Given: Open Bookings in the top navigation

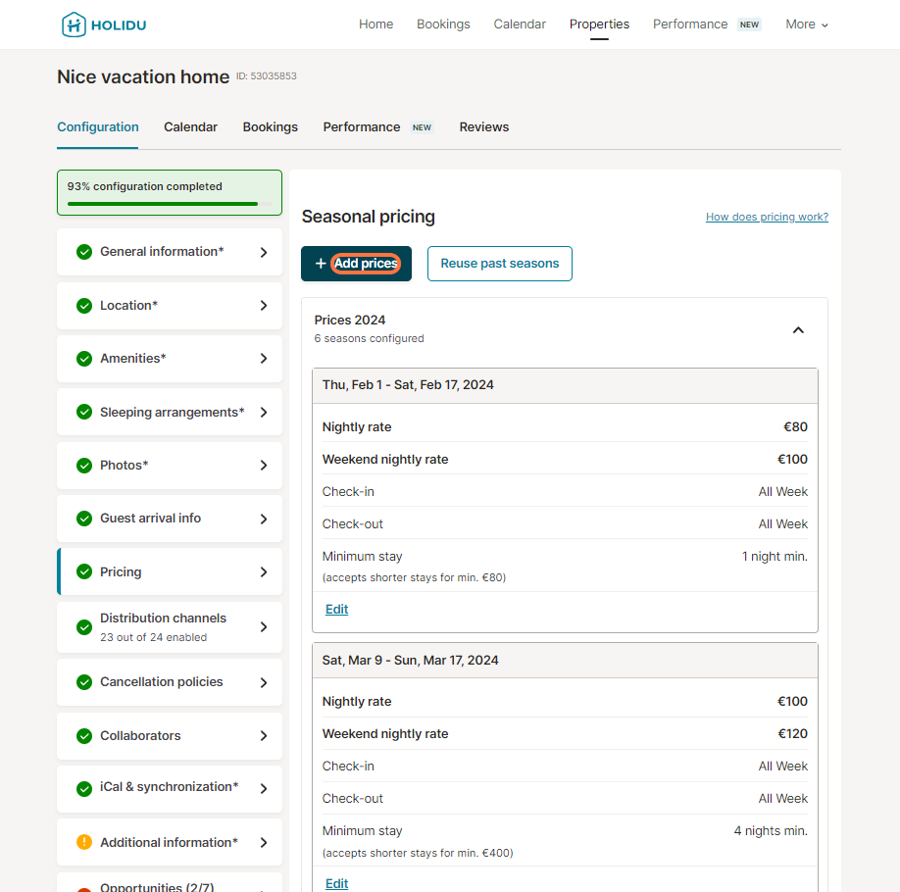Looking at the screenshot, I should click(443, 25).
